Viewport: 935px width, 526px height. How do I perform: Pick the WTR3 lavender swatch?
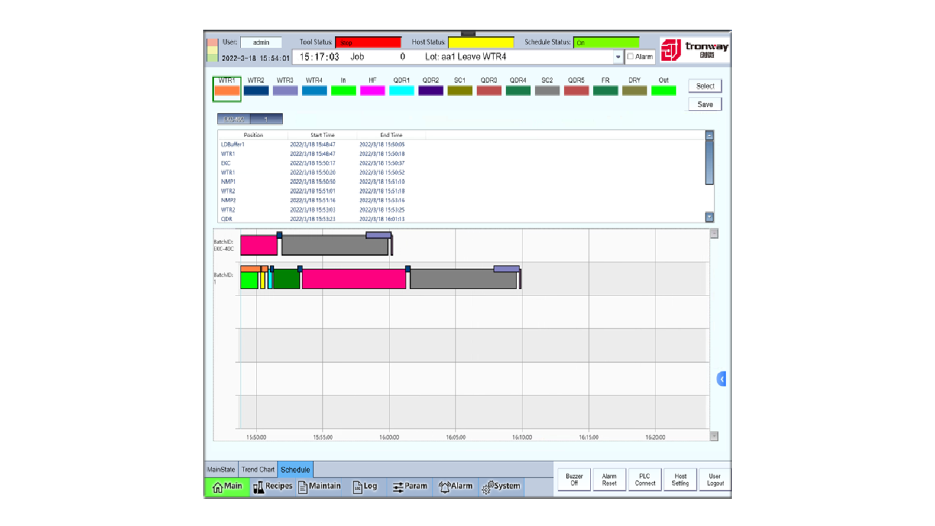(x=285, y=91)
